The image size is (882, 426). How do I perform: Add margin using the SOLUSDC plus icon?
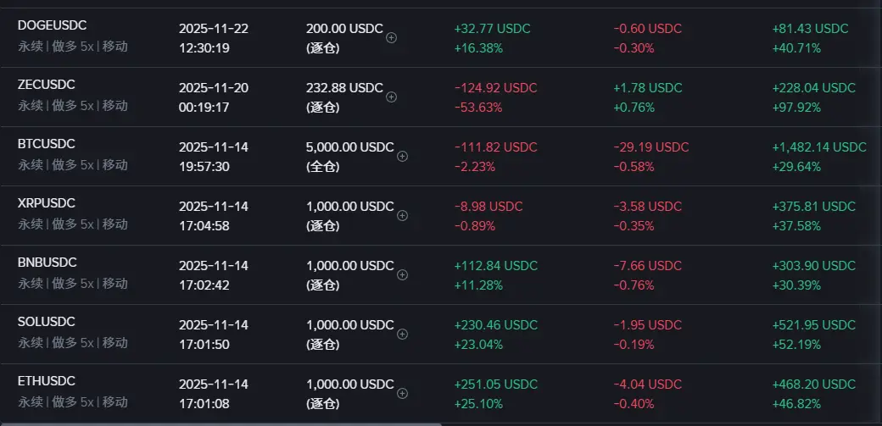click(x=403, y=334)
